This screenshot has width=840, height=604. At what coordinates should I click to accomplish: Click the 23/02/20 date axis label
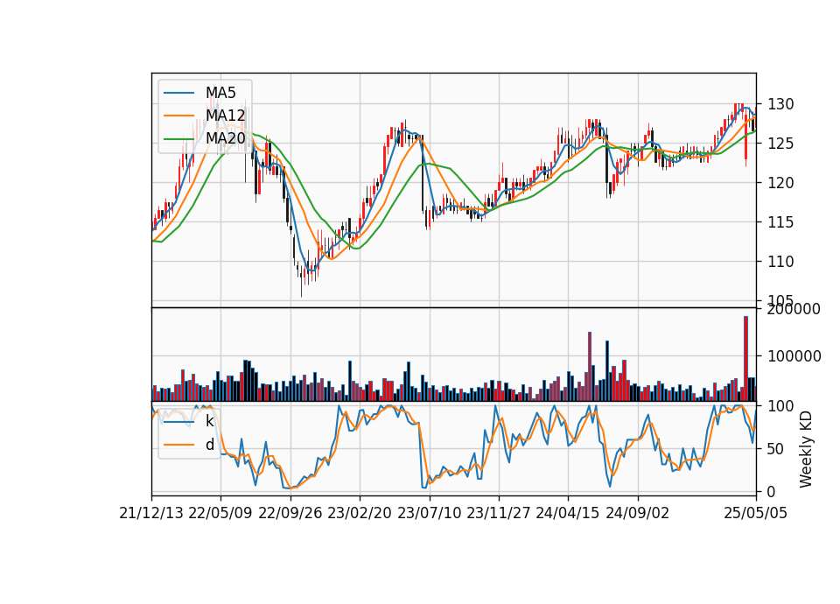pos(360,513)
